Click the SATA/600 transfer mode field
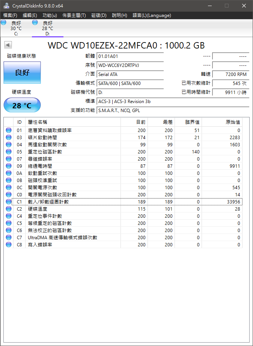253x346 pixels. (x=130, y=83)
